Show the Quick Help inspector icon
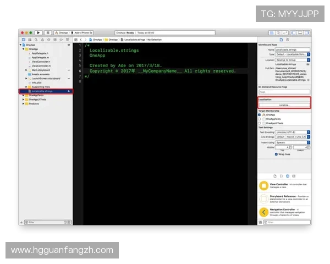 (x=288, y=40)
